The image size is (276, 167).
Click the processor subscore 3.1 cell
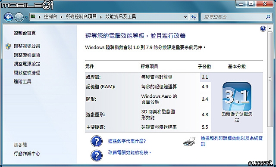205,77
